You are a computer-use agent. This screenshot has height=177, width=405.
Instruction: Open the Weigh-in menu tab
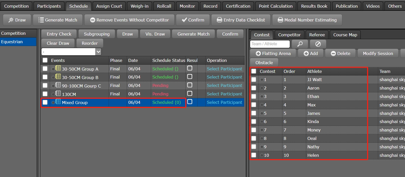coord(139,6)
